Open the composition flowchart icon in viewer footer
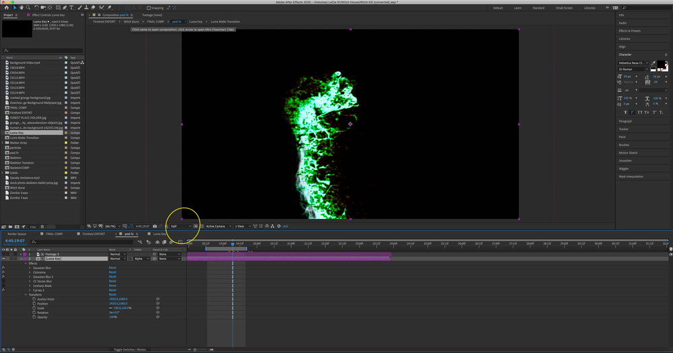The width and height of the screenshot is (673, 353). [272, 226]
